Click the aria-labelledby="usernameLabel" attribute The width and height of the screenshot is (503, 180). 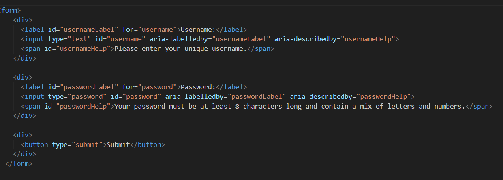coord(210,39)
